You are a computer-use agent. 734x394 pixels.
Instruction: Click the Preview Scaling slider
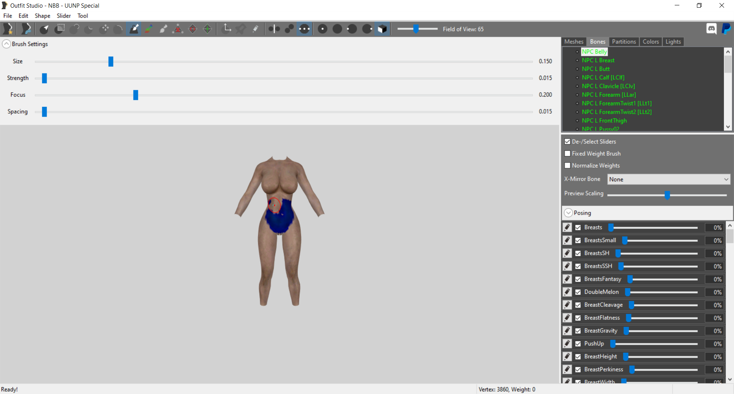pyautogui.click(x=667, y=195)
